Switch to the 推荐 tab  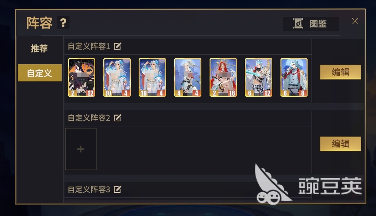(39, 48)
